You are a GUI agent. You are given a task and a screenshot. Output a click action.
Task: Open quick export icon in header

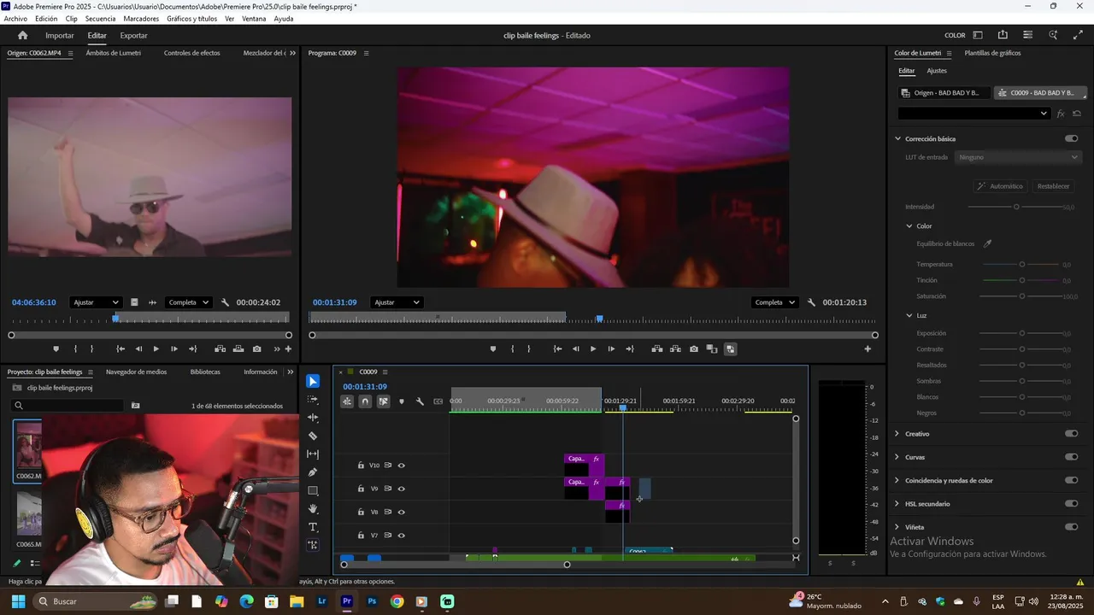1003,35
